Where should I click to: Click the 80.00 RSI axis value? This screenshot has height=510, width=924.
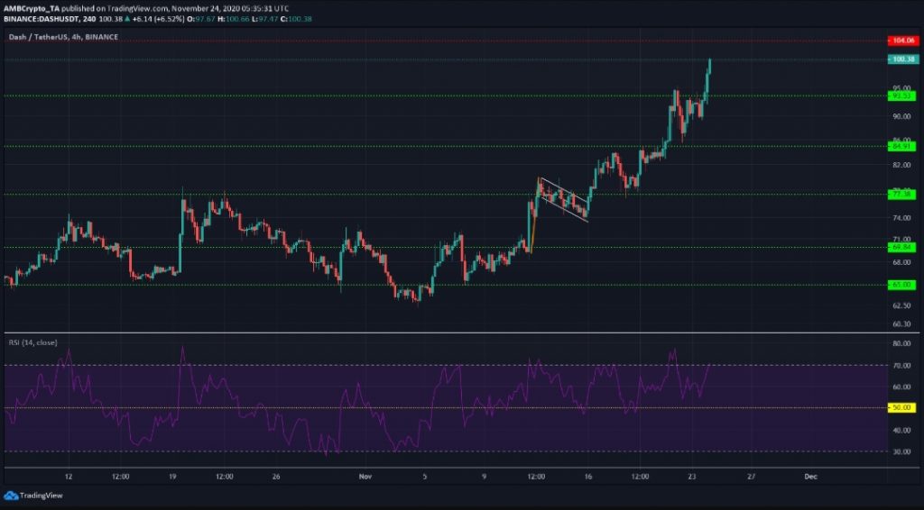click(901, 343)
